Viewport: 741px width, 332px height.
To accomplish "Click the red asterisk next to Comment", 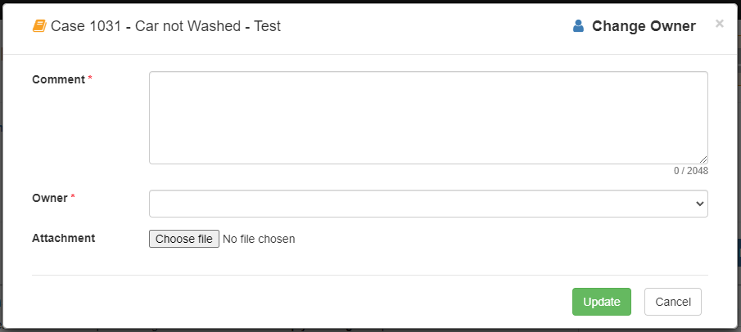I will [90, 78].
